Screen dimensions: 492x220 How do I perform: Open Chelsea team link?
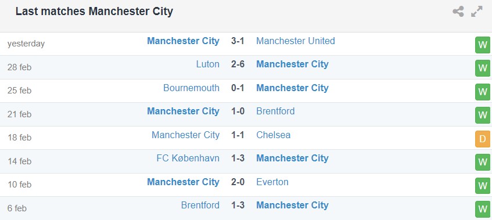point(273,135)
